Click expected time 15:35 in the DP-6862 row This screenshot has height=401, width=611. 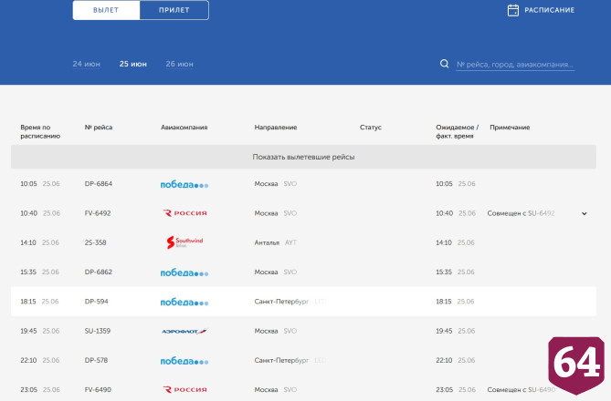tap(444, 272)
